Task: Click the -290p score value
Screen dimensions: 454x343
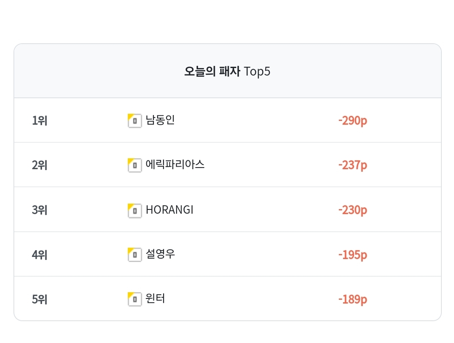Action: (x=353, y=121)
